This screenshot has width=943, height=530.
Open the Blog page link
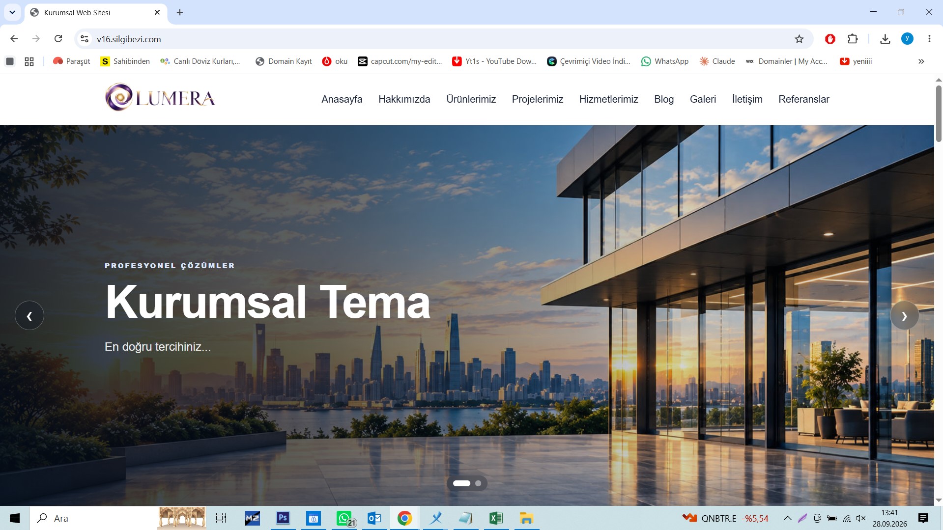663,99
